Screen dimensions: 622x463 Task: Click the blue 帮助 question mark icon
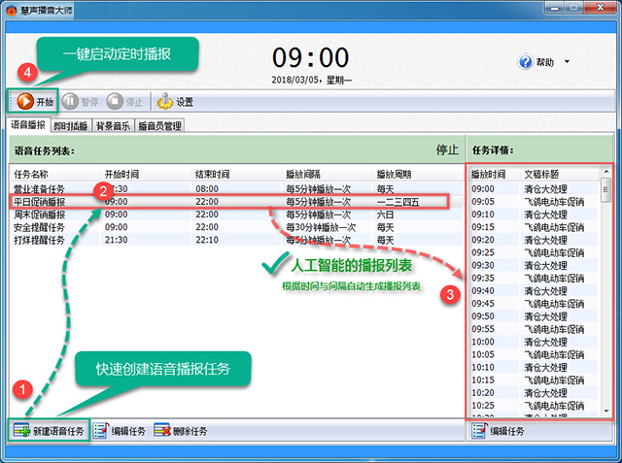click(x=525, y=62)
